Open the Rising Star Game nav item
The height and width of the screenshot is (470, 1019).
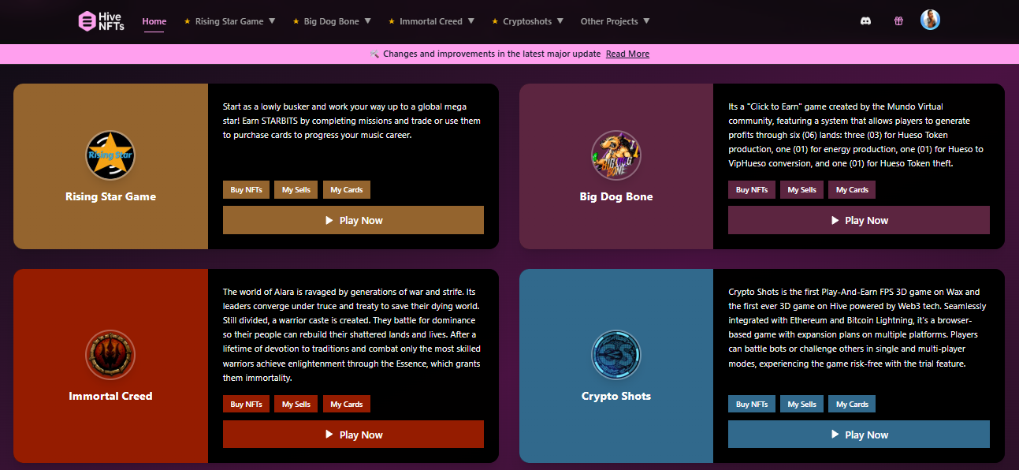pyautogui.click(x=229, y=21)
